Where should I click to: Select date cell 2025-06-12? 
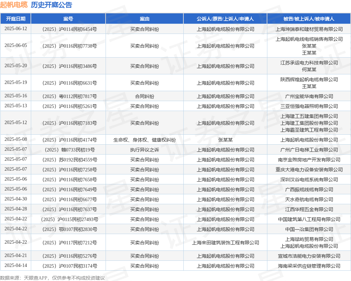(16, 29)
